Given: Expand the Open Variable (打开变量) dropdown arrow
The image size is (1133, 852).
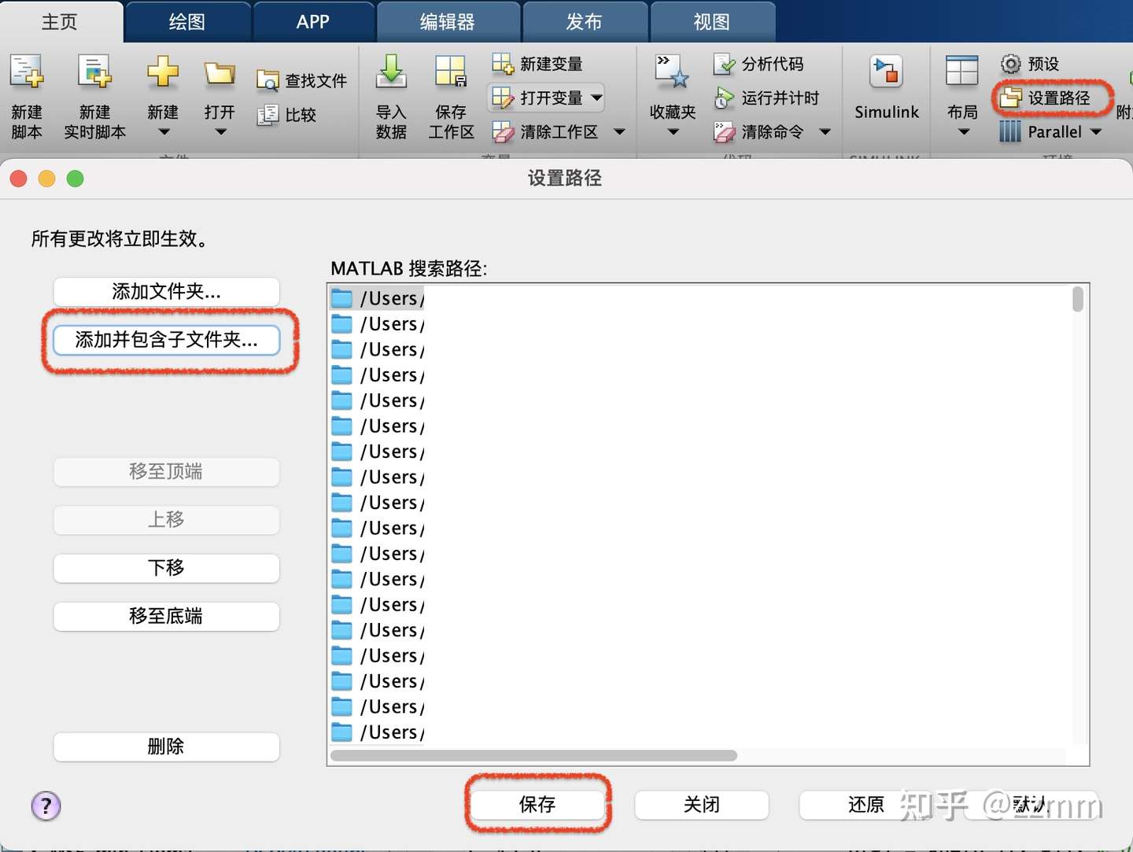Looking at the screenshot, I should pos(597,98).
